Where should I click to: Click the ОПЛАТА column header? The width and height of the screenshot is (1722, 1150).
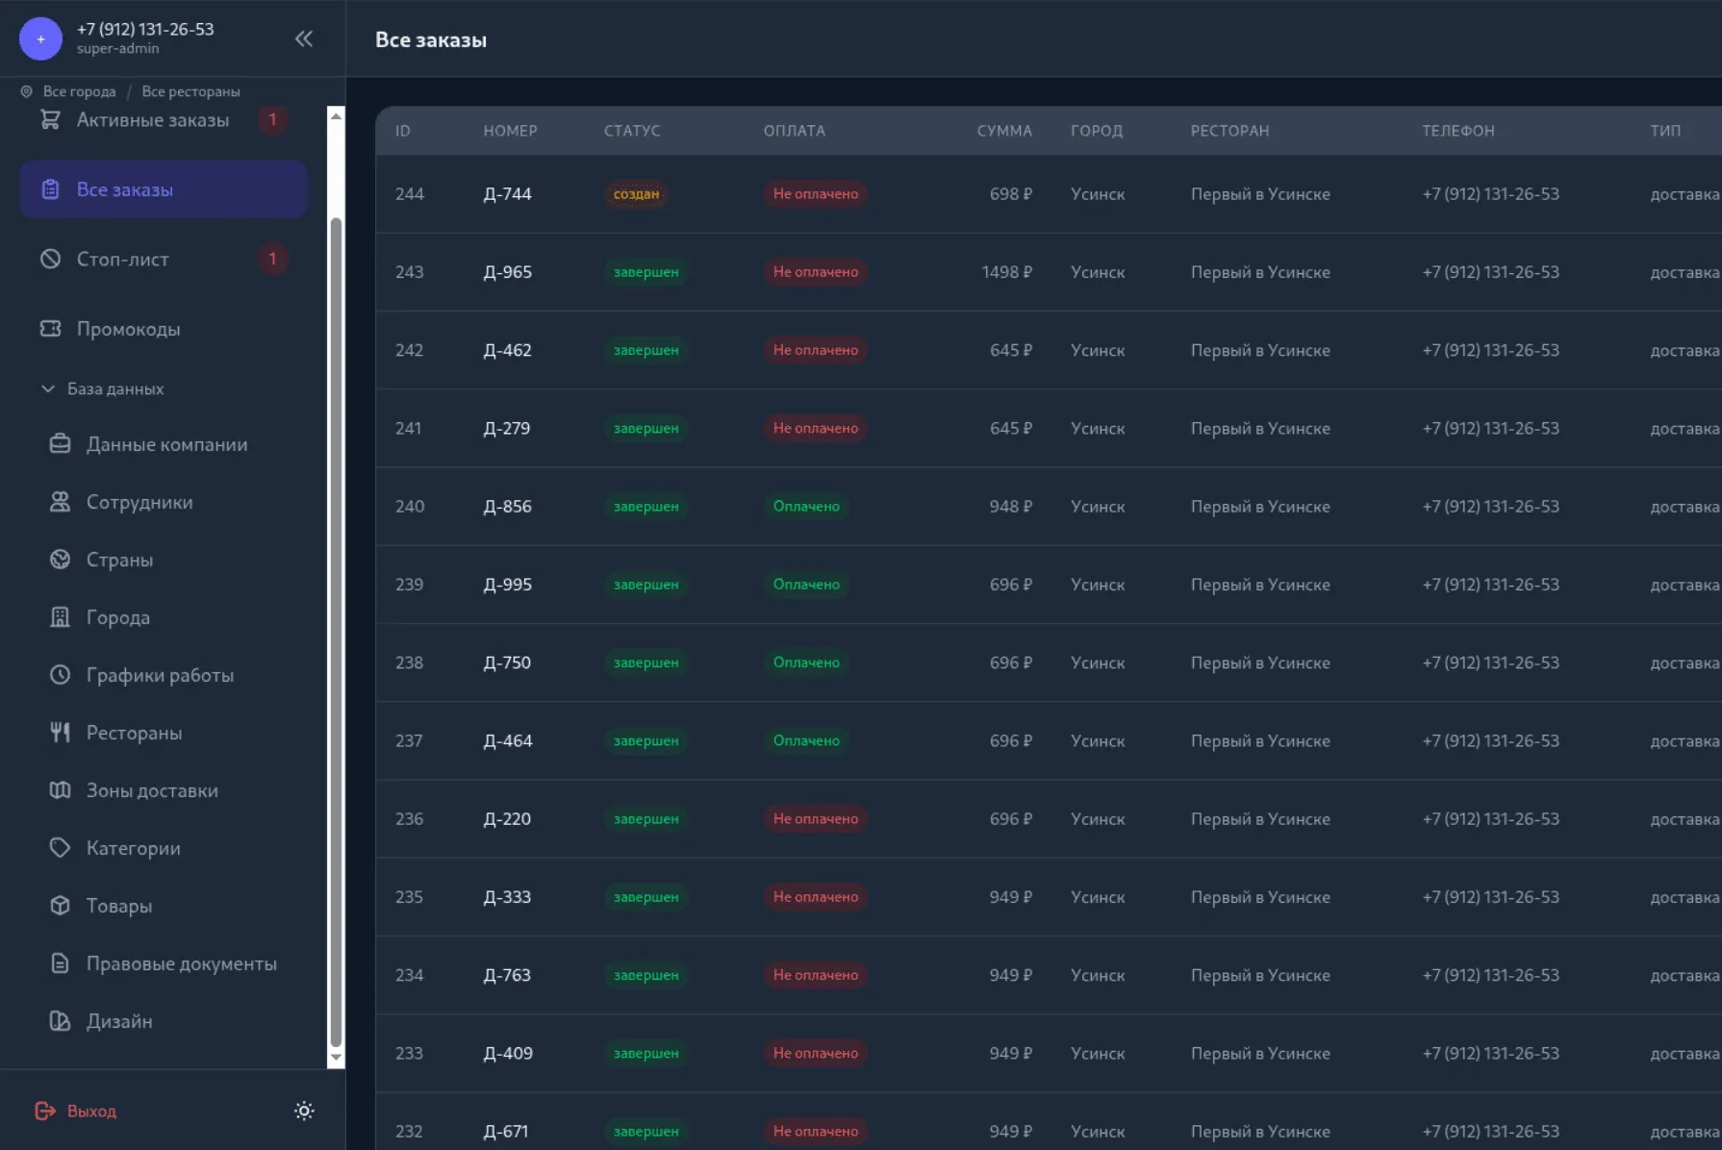click(x=795, y=131)
